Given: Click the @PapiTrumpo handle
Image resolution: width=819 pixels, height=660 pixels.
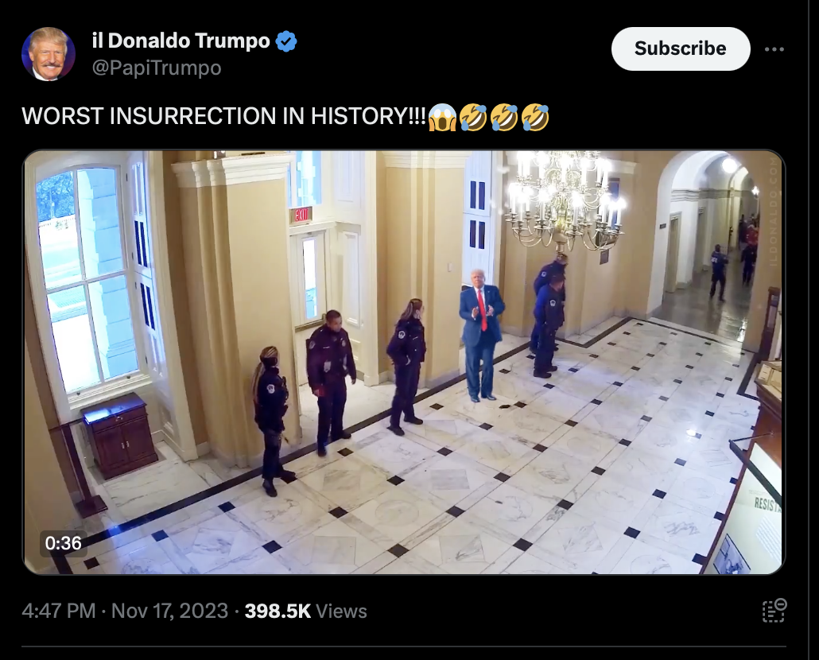Looking at the screenshot, I should tap(157, 68).
